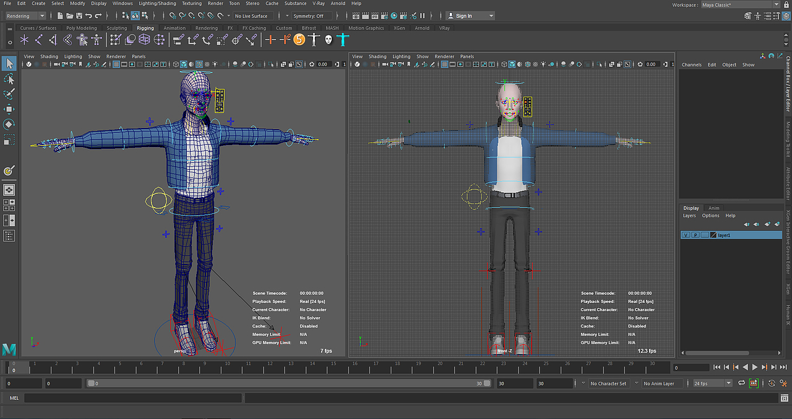Open the Attribute Editor vertical side tab
792x419 pixels.
tap(788, 184)
